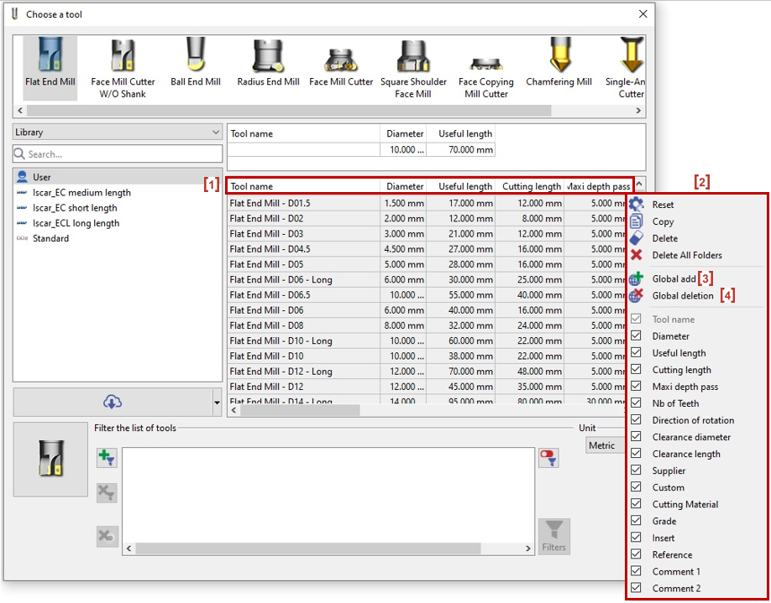The height and width of the screenshot is (603, 771).
Task: Choose Global add from context menu
Action: [674, 278]
